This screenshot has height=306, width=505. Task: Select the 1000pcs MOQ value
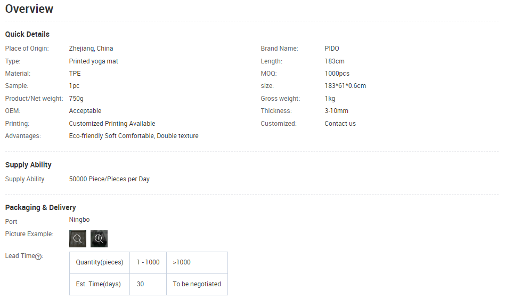[x=337, y=74]
